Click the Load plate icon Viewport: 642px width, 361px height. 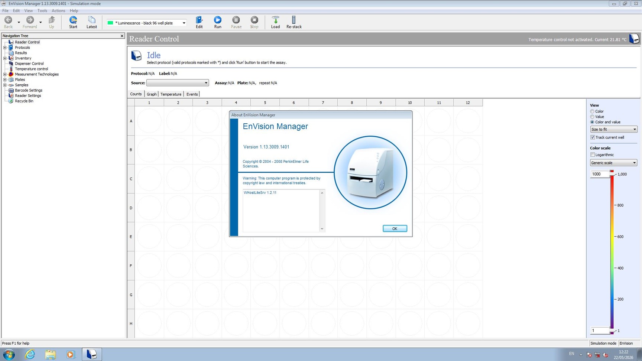(275, 22)
